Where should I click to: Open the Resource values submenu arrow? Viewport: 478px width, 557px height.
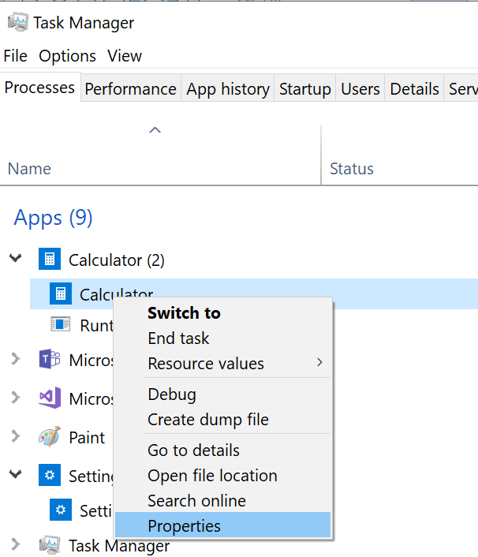(x=319, y=362)
